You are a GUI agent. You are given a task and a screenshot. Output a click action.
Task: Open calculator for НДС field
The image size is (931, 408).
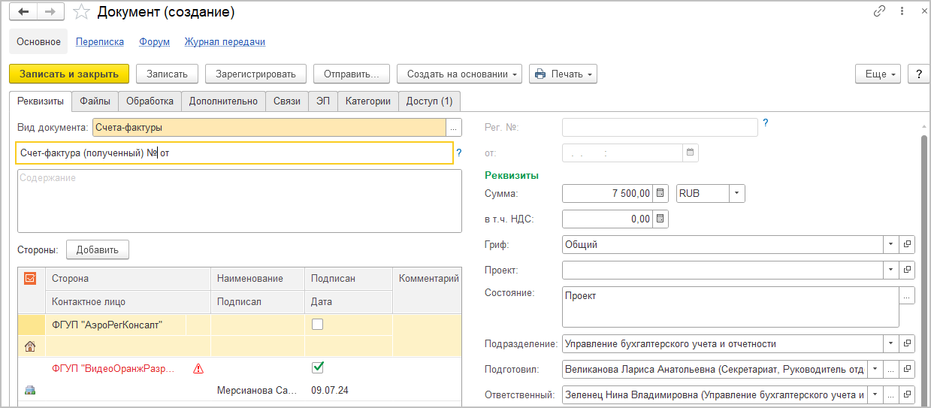pyautogui.click(x=660, y=219)
